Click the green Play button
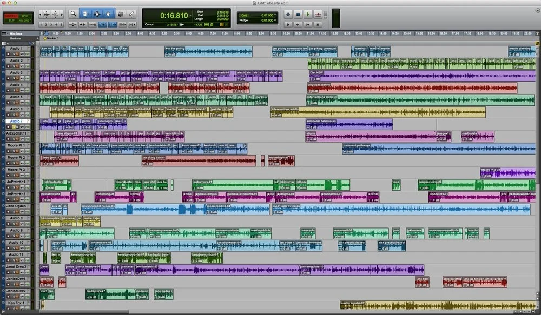 (308, 14)
